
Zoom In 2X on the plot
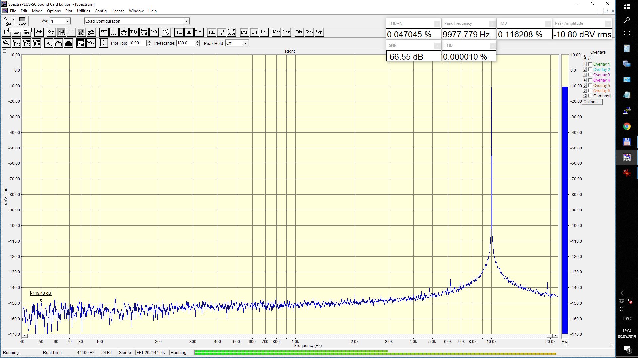click(16, 43)
